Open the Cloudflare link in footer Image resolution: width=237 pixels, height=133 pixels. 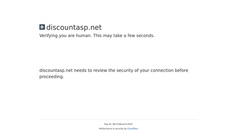point(133,128)
